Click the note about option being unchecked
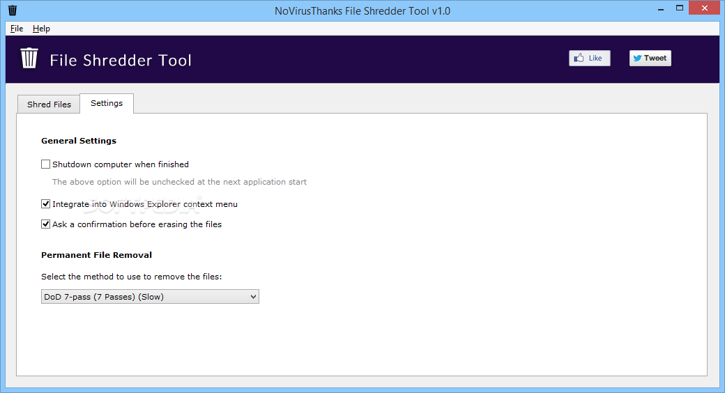The image size is (725, 393). coord(179,182)
